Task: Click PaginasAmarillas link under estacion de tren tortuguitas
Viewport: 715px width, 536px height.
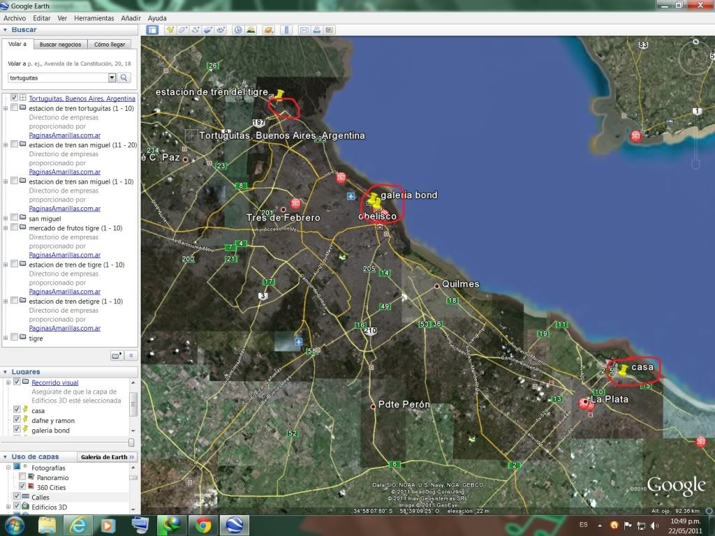Action: (65, 135)
